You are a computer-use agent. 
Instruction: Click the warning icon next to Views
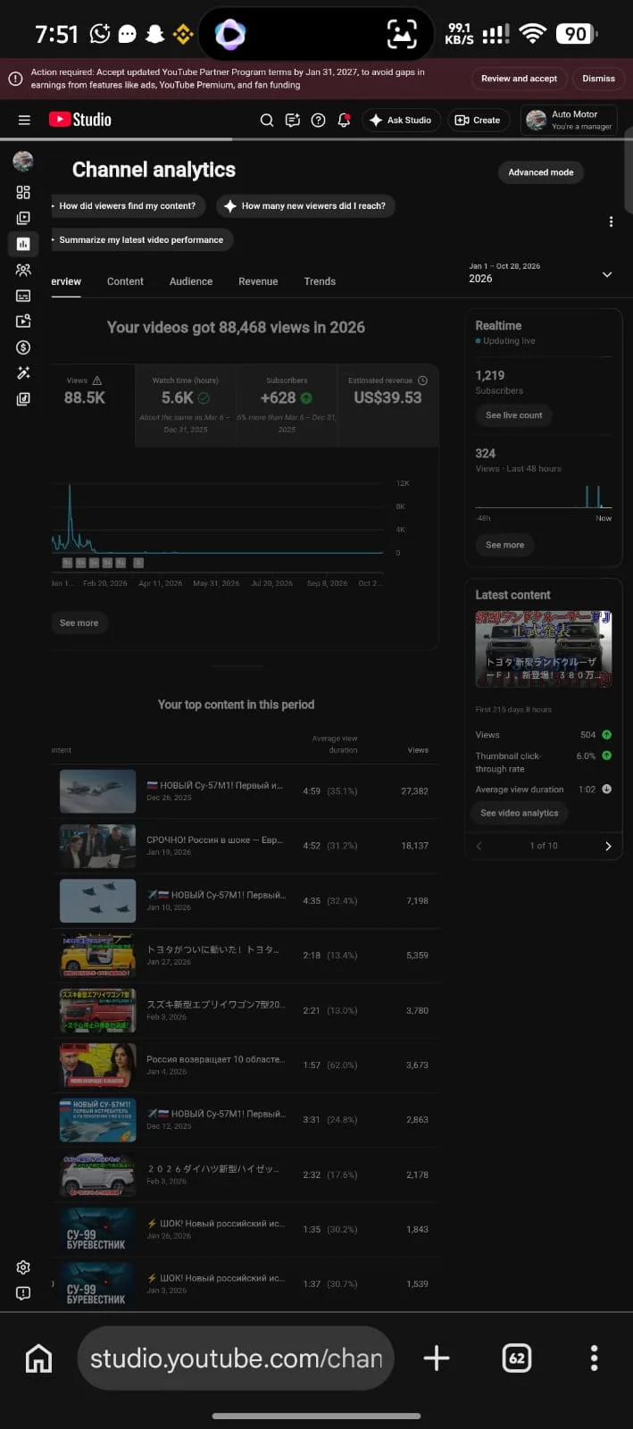(x=97, y=380)
